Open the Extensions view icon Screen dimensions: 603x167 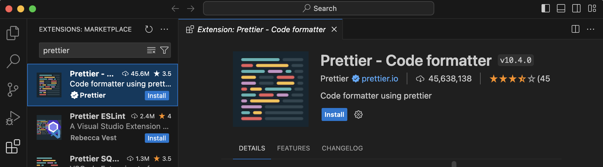[x=13, y=146]
